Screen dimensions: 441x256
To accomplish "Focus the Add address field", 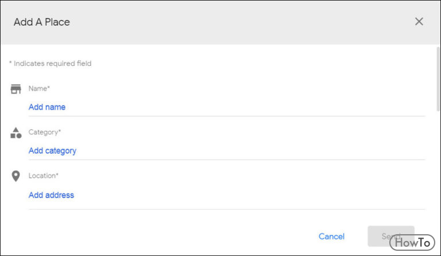I will pyautogui.click(x=227, y=195).
